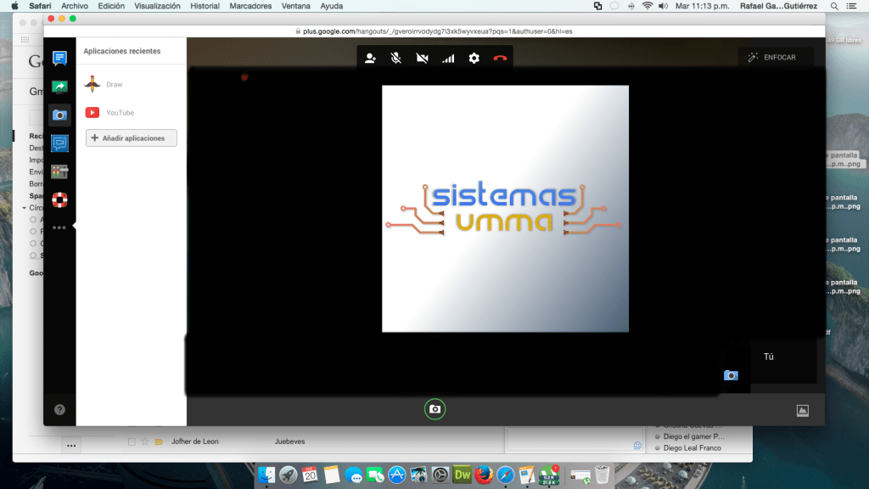Select the Capture camera tool in sidebar
This screenshot has width=869, height=489.
click(59, 114)
